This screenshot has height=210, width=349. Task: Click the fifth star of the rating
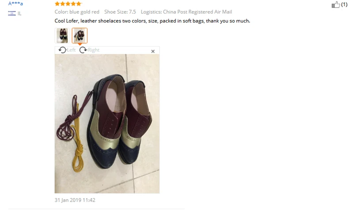[79, 4]
